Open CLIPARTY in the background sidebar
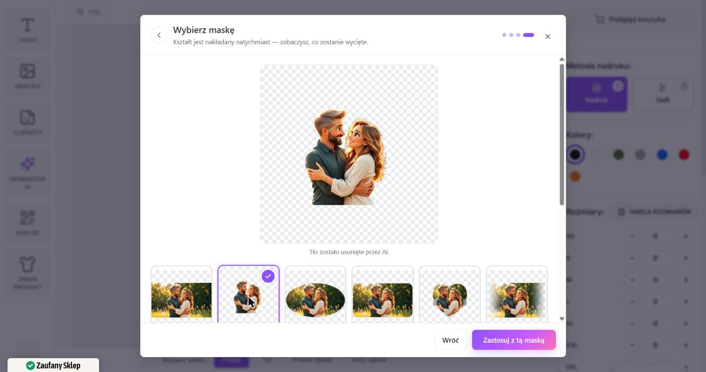Image resolution: width=706 pixels, height=372 pixels. (28, 122)
